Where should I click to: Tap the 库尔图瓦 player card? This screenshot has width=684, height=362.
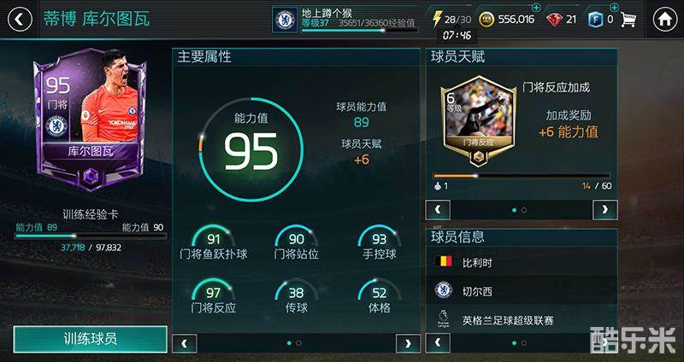point(91,120)
